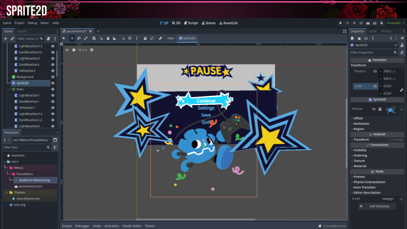Choose the Ruler Mode tool
This screenshot has width=407, height=229.
click(114, 39)
